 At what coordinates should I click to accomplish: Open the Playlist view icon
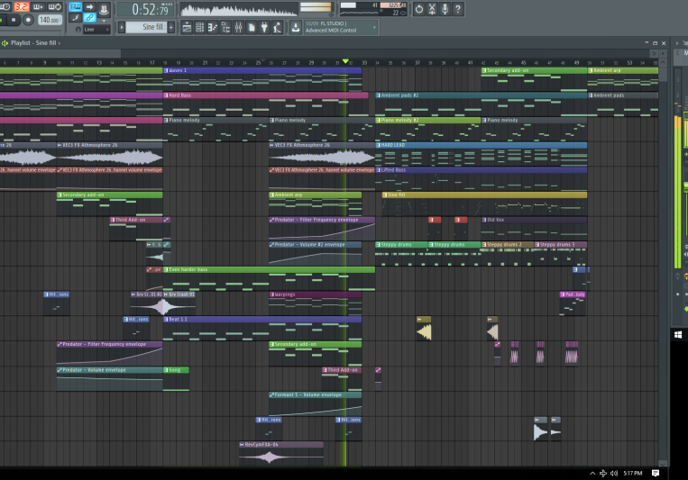pos(187,28)
